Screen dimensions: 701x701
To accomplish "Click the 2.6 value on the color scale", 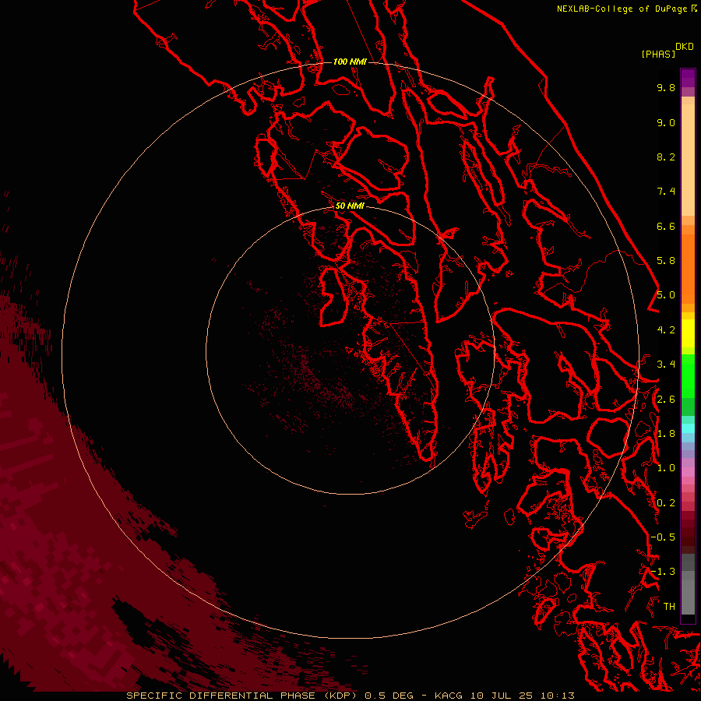I will (x=666, y=400).
